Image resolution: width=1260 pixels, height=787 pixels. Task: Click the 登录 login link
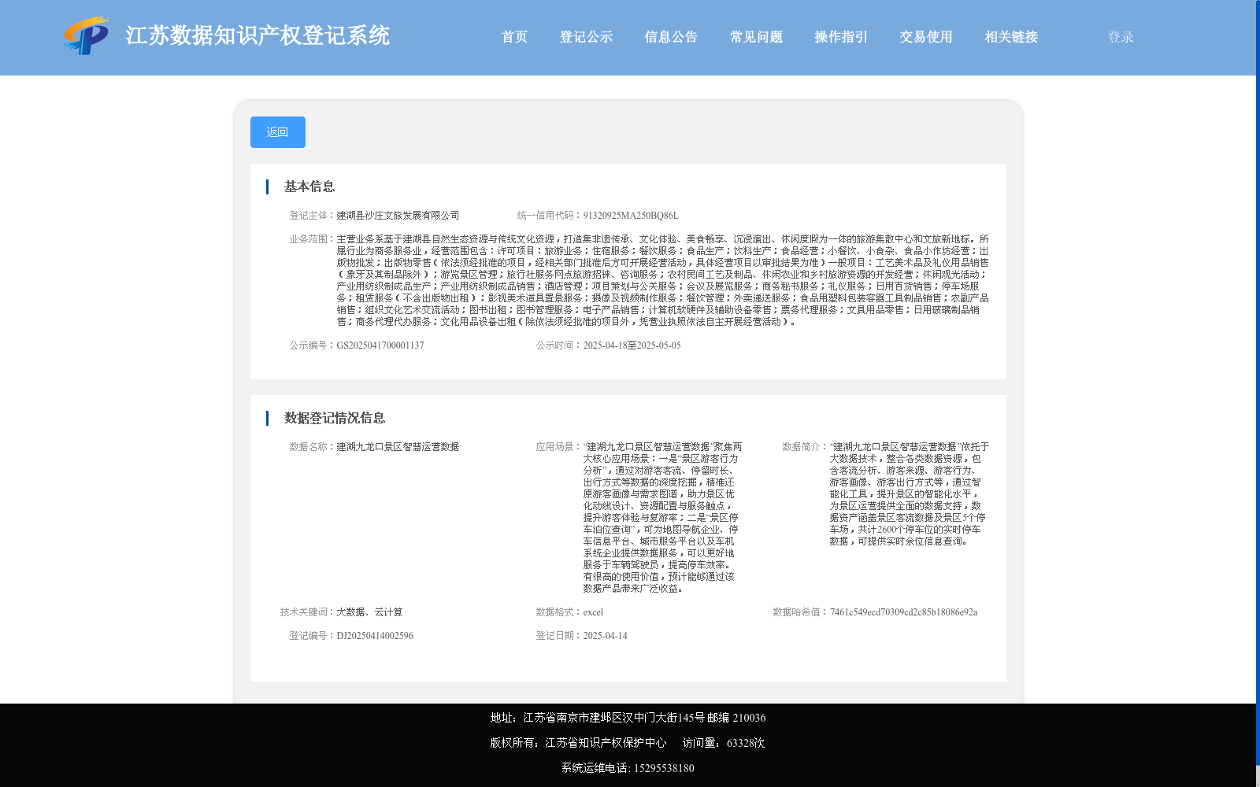point(1121,37)
